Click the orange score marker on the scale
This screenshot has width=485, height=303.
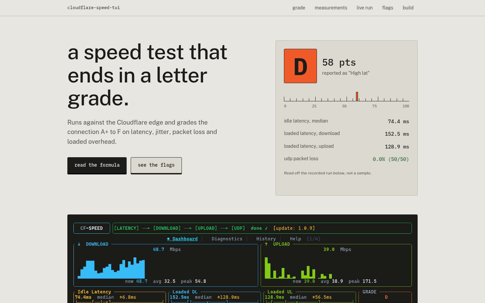357,96
